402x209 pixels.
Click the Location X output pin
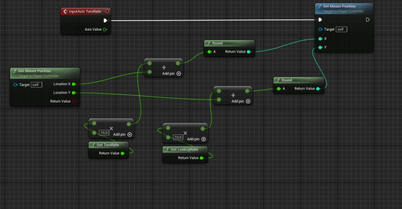coord(74,84)
